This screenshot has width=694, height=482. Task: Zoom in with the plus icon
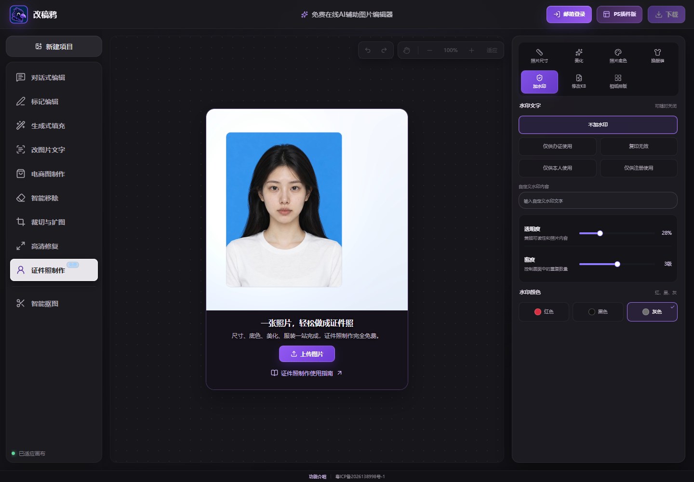click(x=471, y=50)
